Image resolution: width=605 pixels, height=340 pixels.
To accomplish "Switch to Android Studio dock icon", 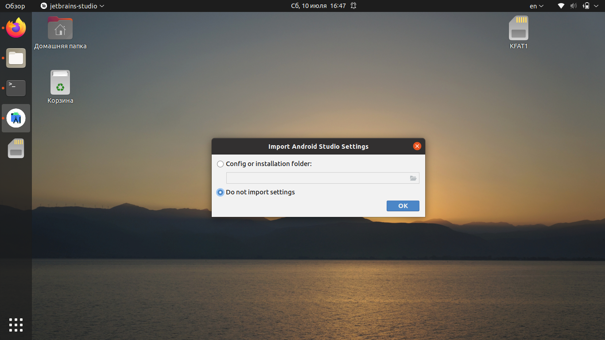I will point(16,118).
